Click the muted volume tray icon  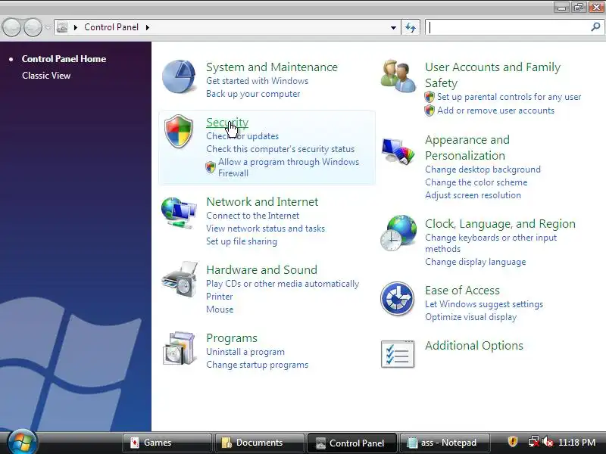point(547,442)
